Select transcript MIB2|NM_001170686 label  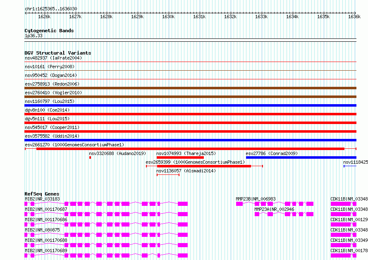click(x=46, y=219)
